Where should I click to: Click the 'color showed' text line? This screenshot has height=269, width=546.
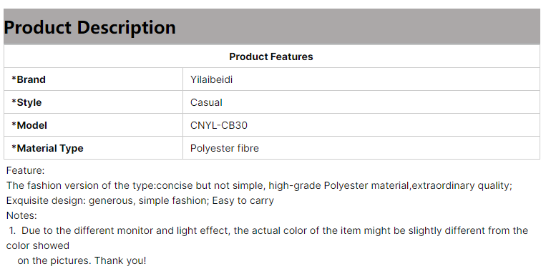tap(38, 245)
